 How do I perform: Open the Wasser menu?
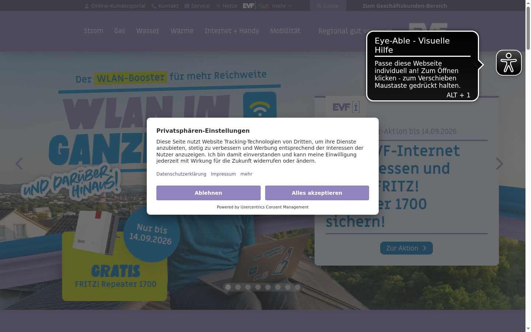[x=147, y=31]
